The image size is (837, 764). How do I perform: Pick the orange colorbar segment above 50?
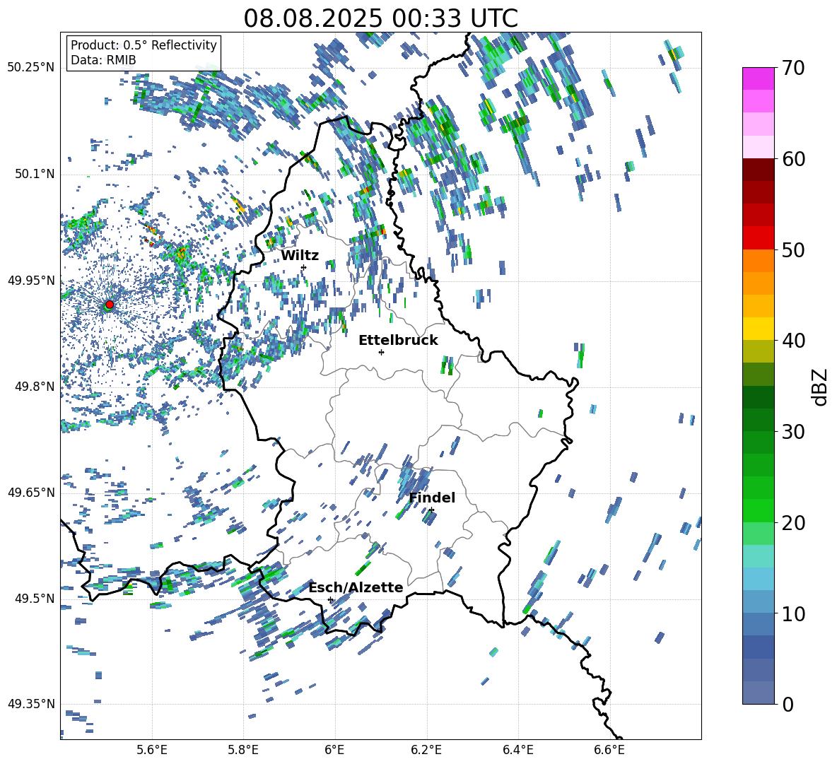click(758, 260)
